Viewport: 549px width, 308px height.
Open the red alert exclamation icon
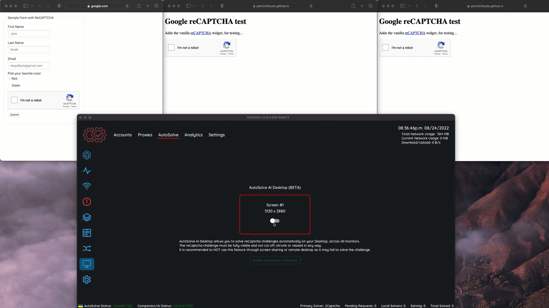(87, 202)
